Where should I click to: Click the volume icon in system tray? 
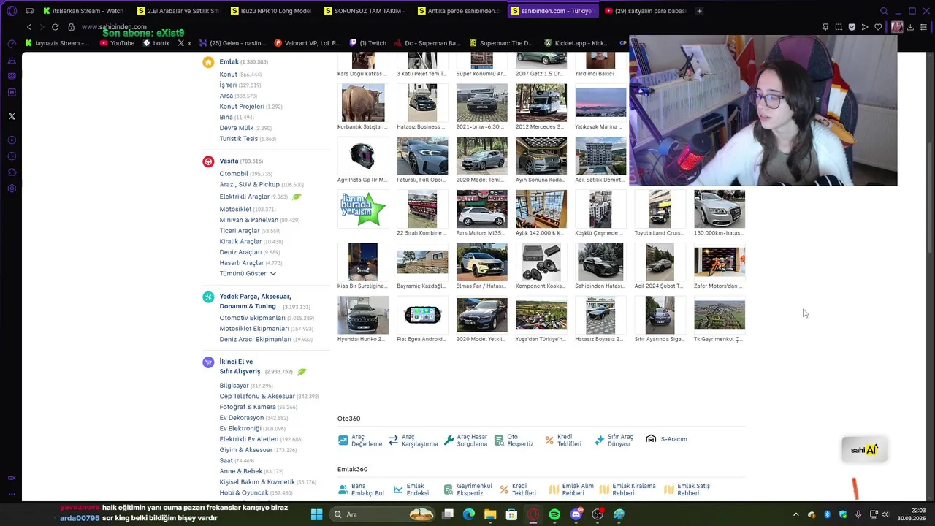[x=885, y=514]
